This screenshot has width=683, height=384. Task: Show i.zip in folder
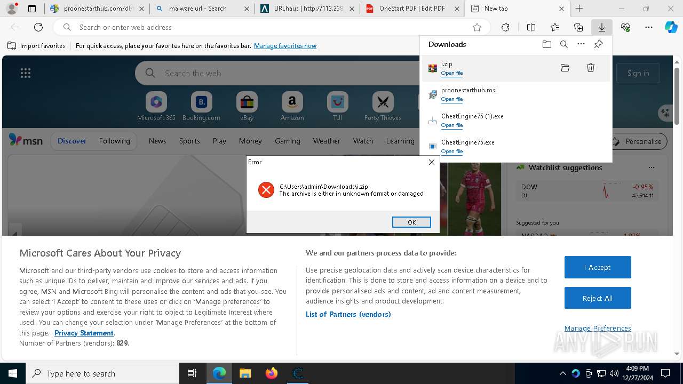click(565, 68)
